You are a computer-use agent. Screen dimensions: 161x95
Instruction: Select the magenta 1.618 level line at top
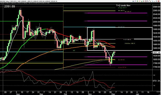point(117,13)
